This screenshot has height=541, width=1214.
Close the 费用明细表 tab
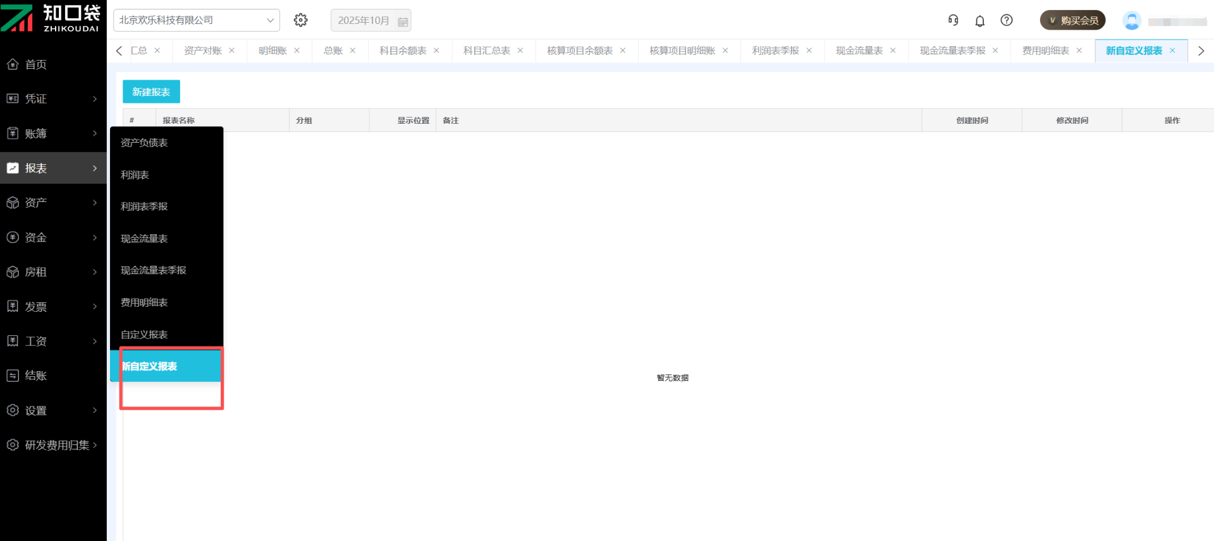1079,51
